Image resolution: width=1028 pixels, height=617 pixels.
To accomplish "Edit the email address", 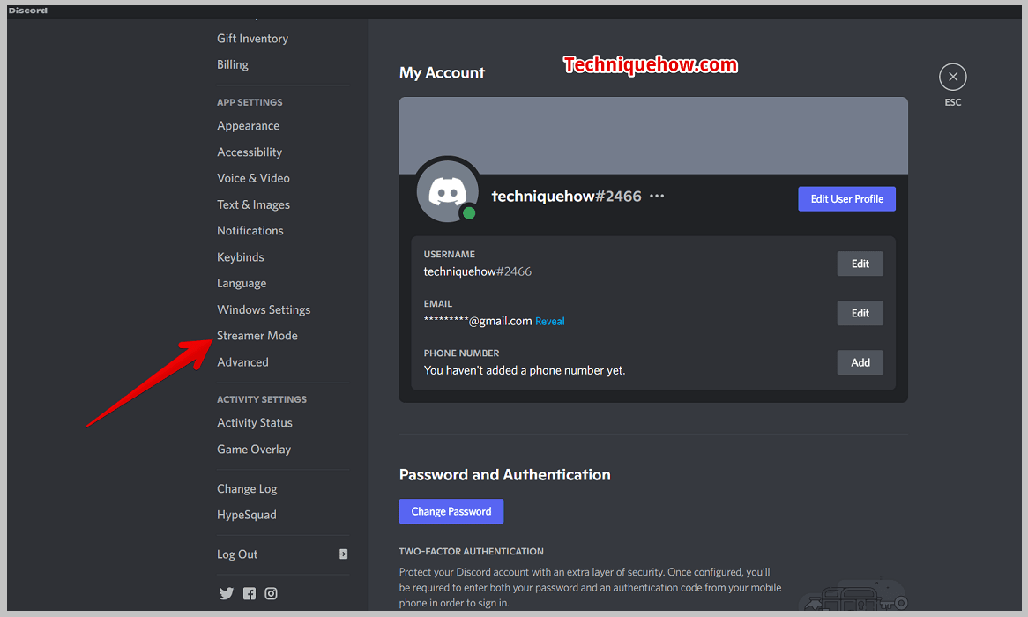I will (860, 313).
